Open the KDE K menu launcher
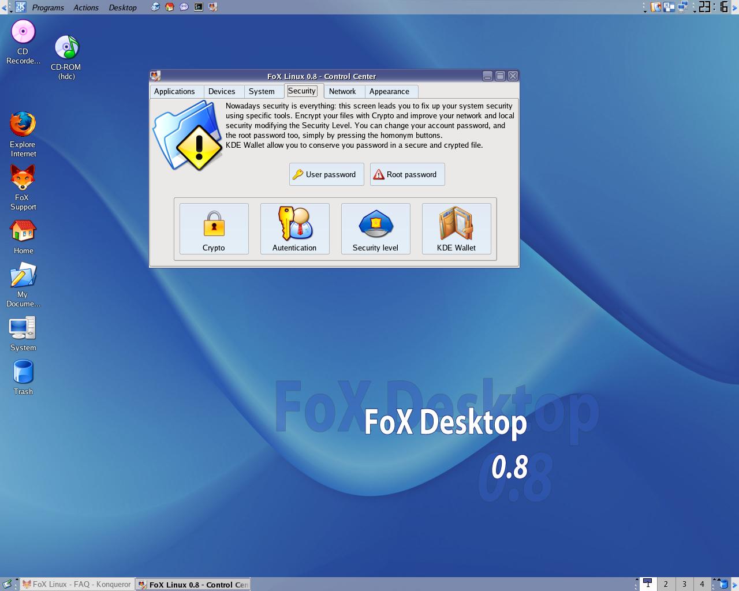The image size is (739, 591). click(x=21, y=7)
